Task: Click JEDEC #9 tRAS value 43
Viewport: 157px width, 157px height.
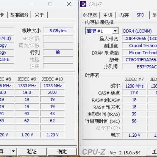Action: coord(27,114)
